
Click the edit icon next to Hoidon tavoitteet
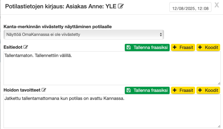pyautogui.click(x=44, y=90)
